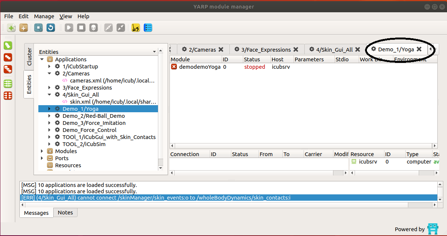Select the Cluster vertical side tab
Viewport: 447px width, 236px height.
tap(29, 57)
